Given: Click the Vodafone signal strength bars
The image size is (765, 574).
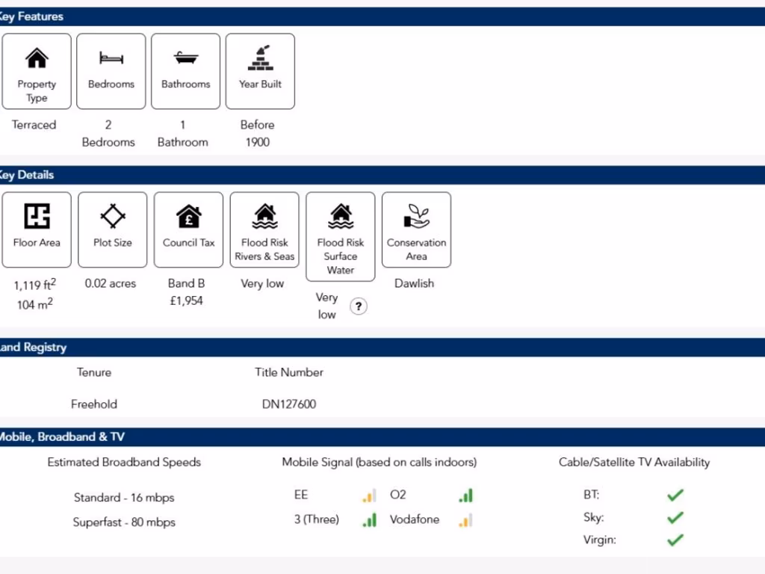Looking at the screenshot, I should 465,520.
